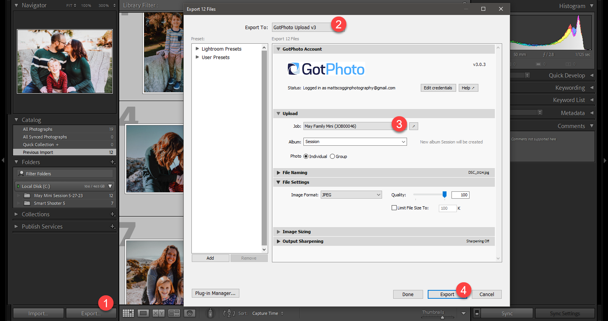The image size is (608, 321).
Task: Click the Filter Folders search field
Action: pos(64,174)
